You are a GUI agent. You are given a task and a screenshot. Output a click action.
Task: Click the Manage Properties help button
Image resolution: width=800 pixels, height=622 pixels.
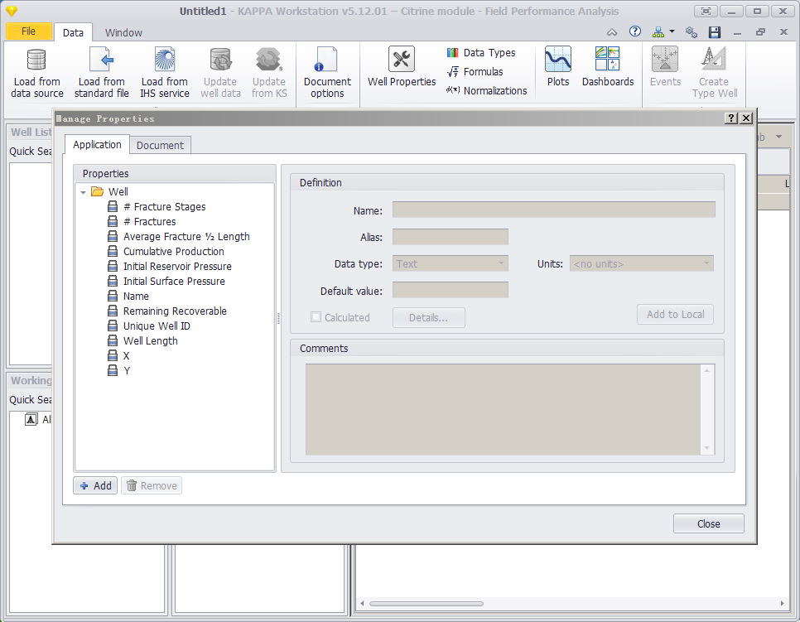tap(731, 118)
